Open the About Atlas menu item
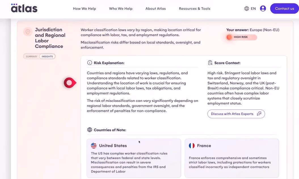The height and width of the screenshot is (179, 299). pyautogui.click(x=156, y=9)
